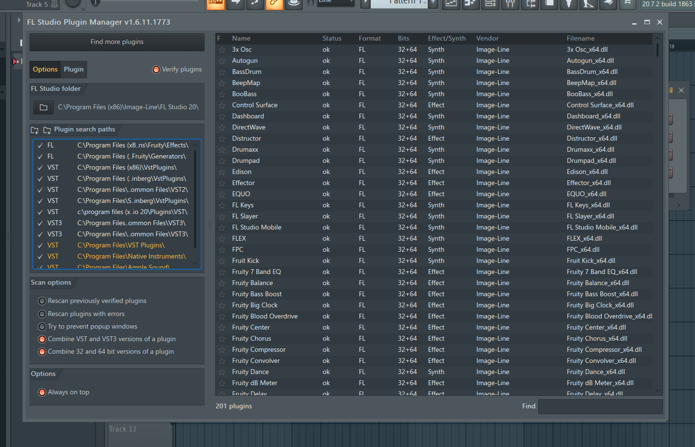Sort plugin list by Format column
Viewport: 695px width, 447px height.
click(x=370, y=39)
